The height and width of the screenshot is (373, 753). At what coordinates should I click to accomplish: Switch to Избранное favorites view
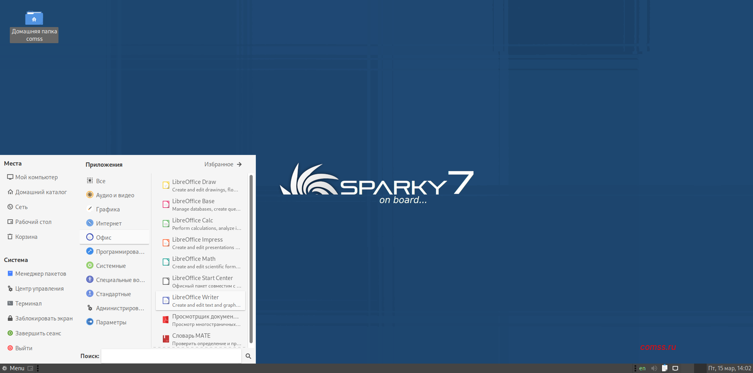[223, 164]
